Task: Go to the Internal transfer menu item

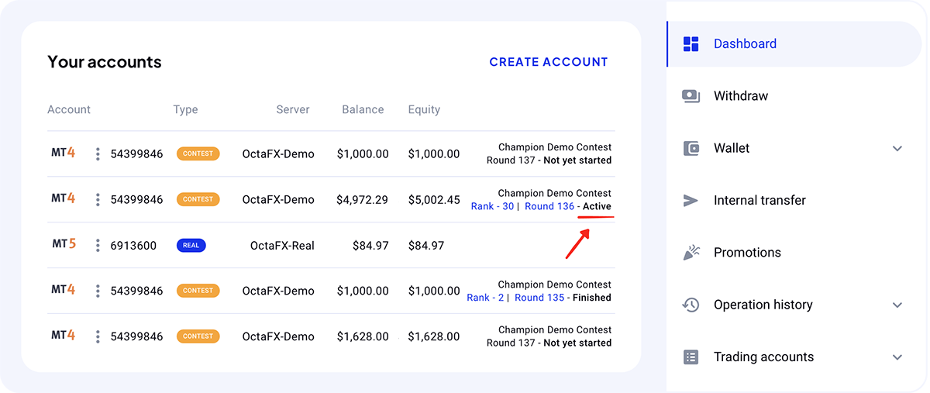Action: [x=794, y=200]
